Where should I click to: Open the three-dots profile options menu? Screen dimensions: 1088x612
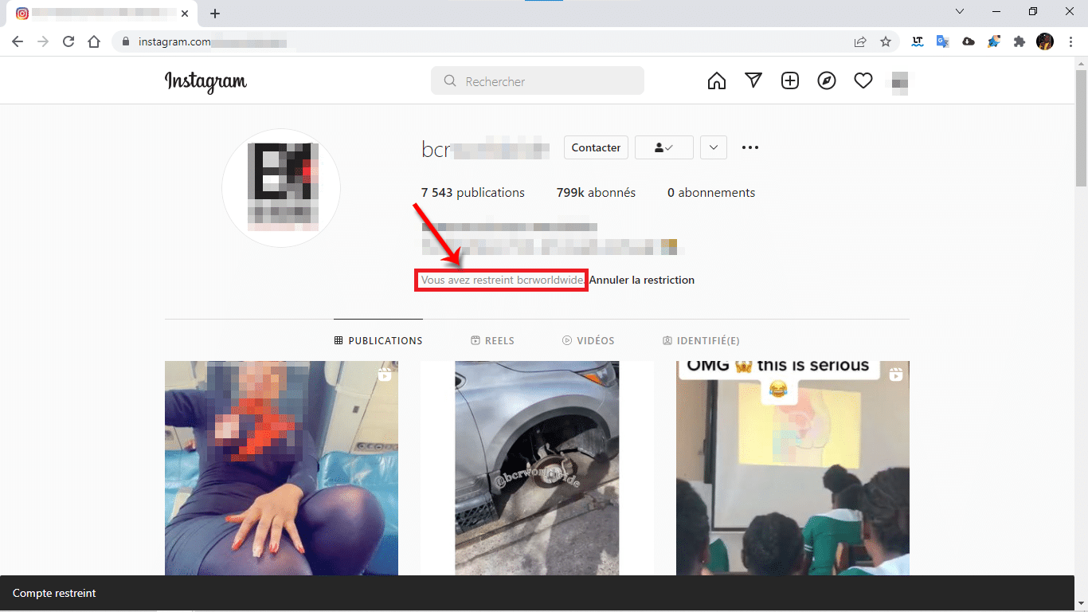tap(750, 147)
